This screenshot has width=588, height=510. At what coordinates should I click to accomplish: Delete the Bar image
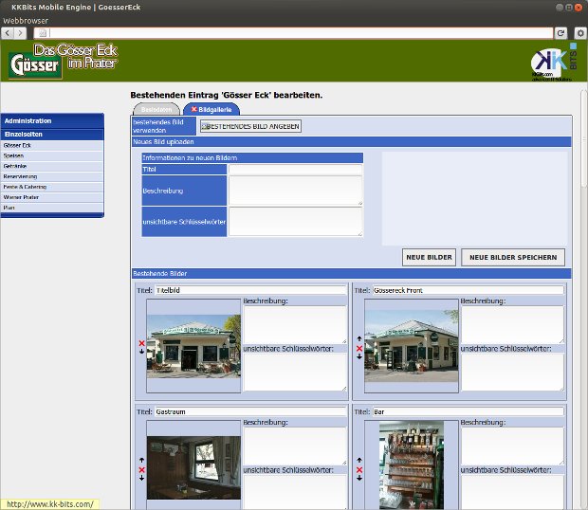pyautogui.click(x=359, y=469)
